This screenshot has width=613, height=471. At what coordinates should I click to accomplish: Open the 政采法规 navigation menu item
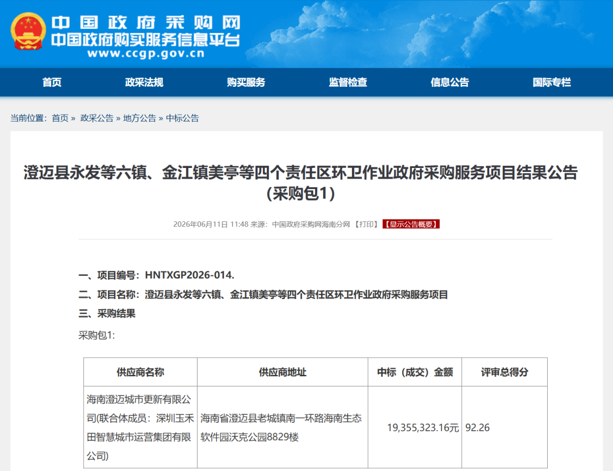point(144,82)
